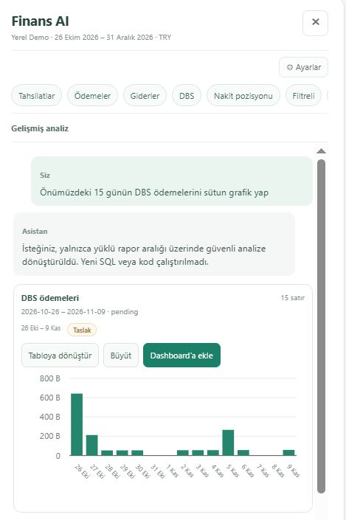Click the 5 Kas bar in chart
This screenshot has height=520, width=346.
click(228, 443)
